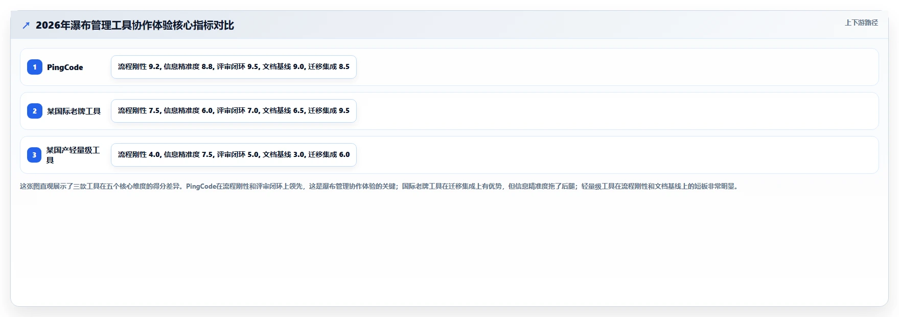The image size is (899, 317).
Task: Click the score box starting 流程刚性 9.2
Action: pos(234,67)
